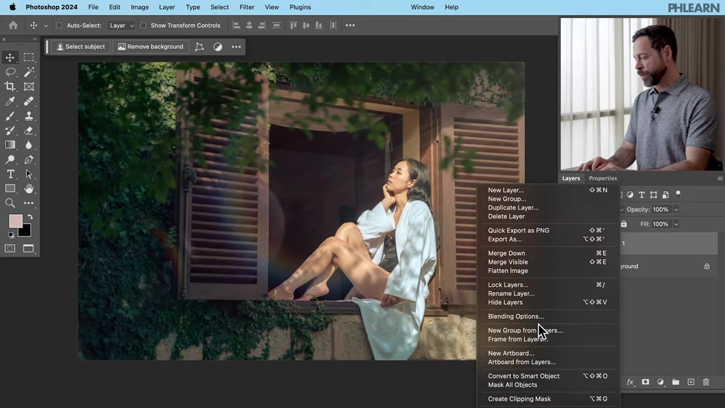The image size is (725, 408).
Task: Select the Dodge tool
Action: click(10, 160)
